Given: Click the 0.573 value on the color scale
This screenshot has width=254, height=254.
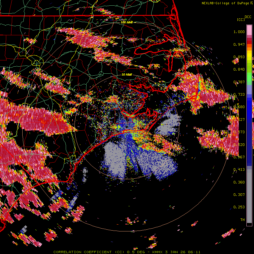Looking at the screenshot, I should point(239,132).
